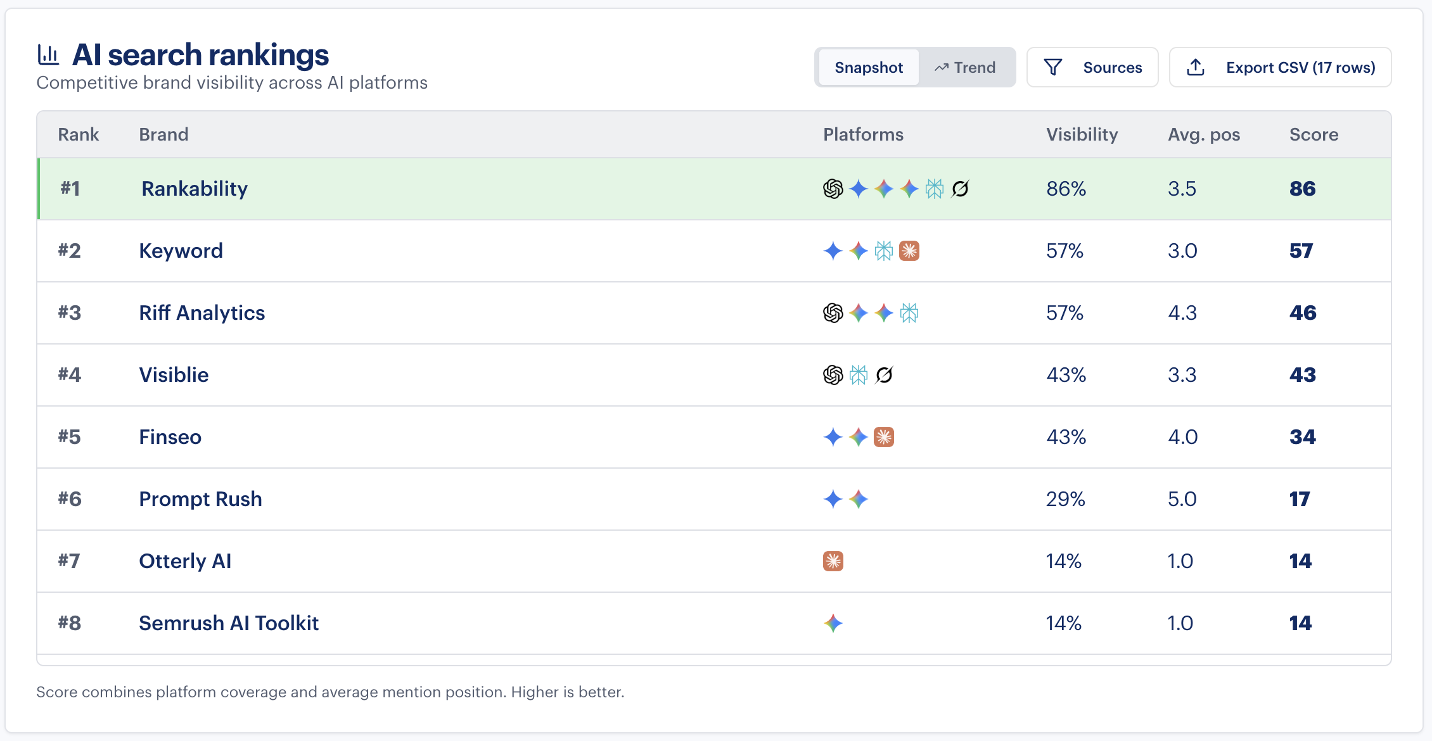Sort by the Avg. pos column header
Screen dimensions: 1432x741
click(1204, 134)
